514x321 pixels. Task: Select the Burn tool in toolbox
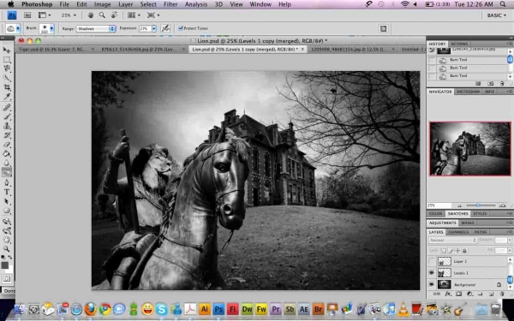7,172
